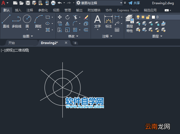This screenshot has width=180, height=134.
Task: Insert a Table from annotation panel
Action: pyautogui.click(x=117, y=30)
